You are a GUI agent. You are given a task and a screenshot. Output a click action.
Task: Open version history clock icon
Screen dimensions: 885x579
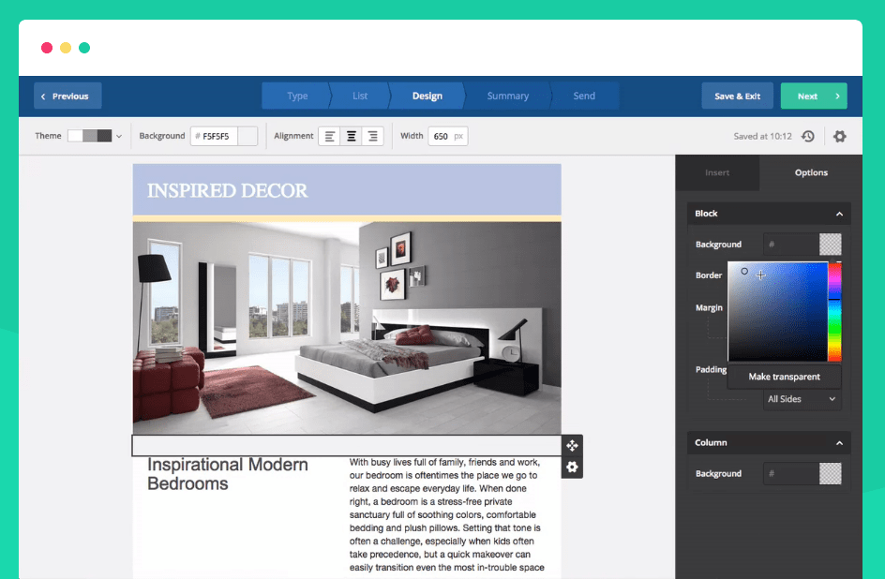pos(808,137)
